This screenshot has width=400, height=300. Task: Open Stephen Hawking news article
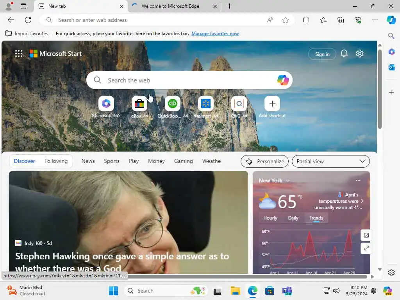click(x=128, y=222)
